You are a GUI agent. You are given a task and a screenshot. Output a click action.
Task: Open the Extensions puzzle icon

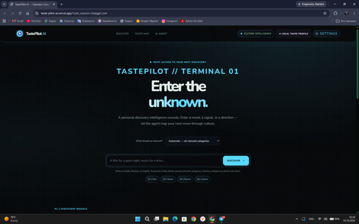point(335,13)
